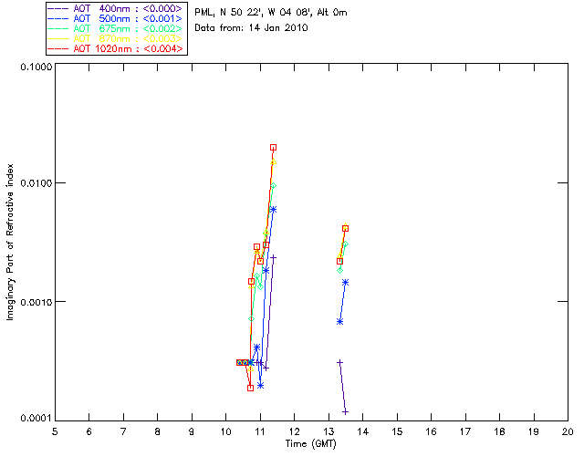This screenshot has height=467, width=584.
Task: Click the x-axis tick label 8
Action: [158, 431]
